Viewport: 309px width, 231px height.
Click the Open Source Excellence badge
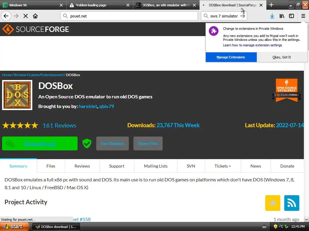pos(287,90)
